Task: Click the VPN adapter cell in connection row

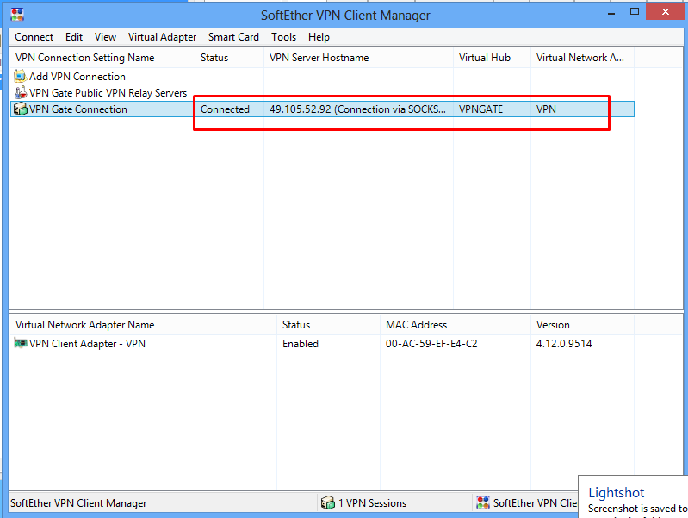Action: (x=546, y=109)
